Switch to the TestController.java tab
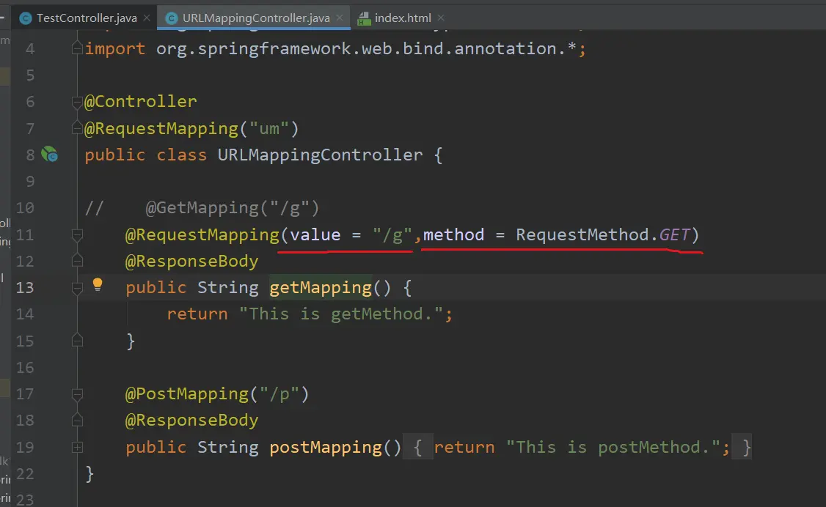The image size is (826, 507). 87,18
